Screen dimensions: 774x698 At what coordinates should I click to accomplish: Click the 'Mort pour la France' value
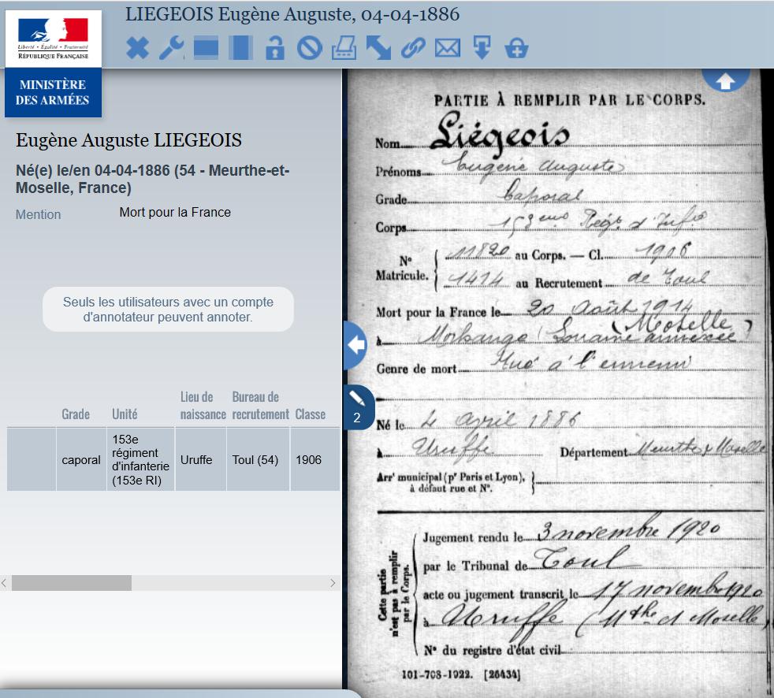pos(175,212)
